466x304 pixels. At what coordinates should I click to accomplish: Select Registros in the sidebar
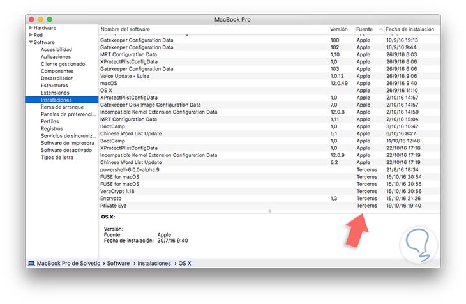point(52,128)
